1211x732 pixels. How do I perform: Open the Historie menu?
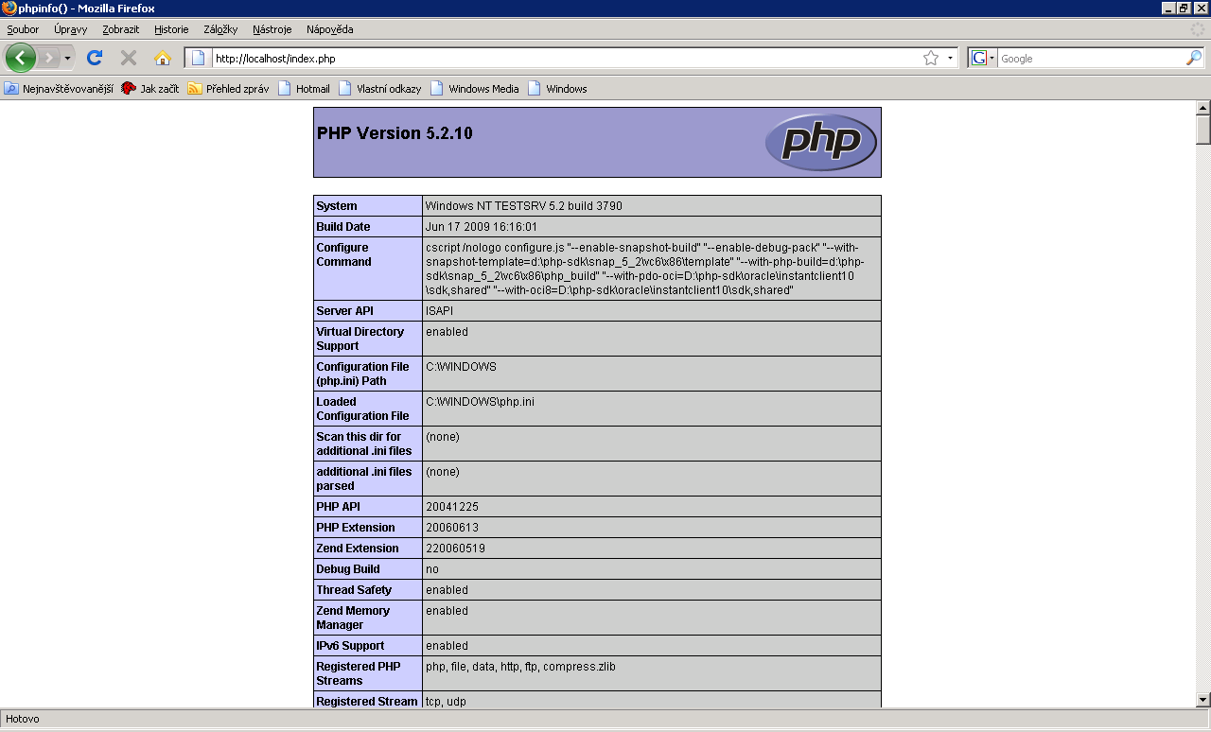pos(171,29)
